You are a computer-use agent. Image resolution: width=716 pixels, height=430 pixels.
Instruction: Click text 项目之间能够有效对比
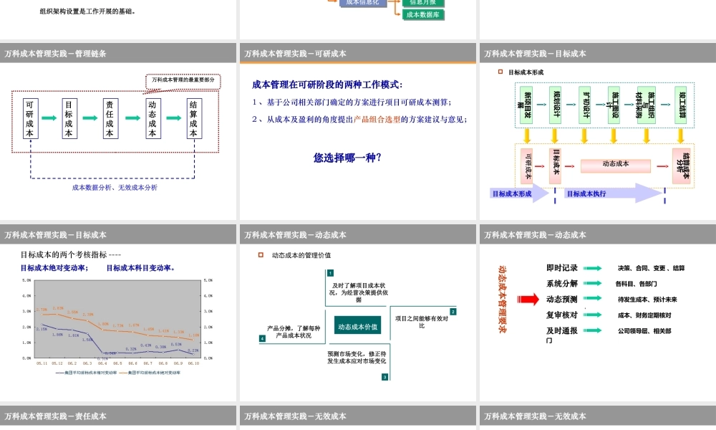(422, 322)
